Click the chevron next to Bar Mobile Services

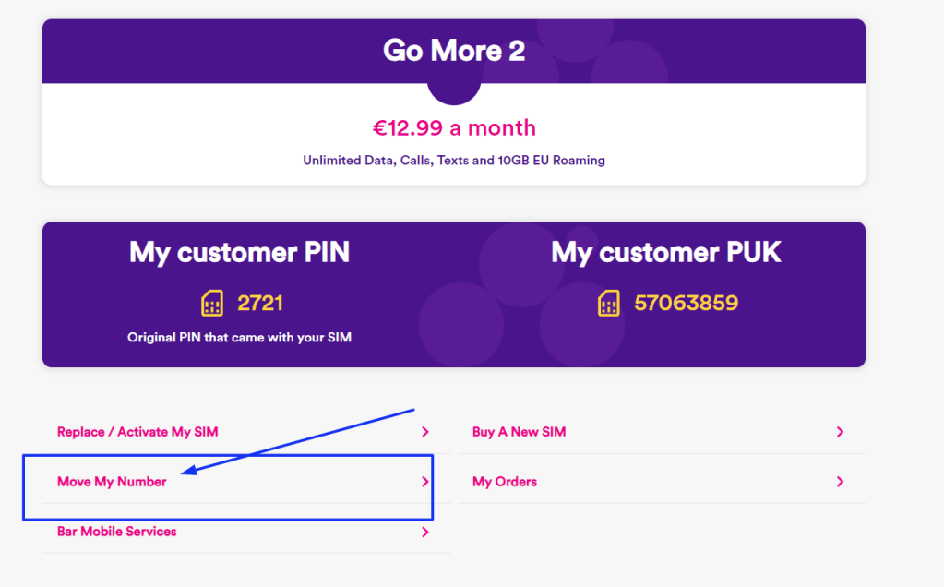click(425, 532)
